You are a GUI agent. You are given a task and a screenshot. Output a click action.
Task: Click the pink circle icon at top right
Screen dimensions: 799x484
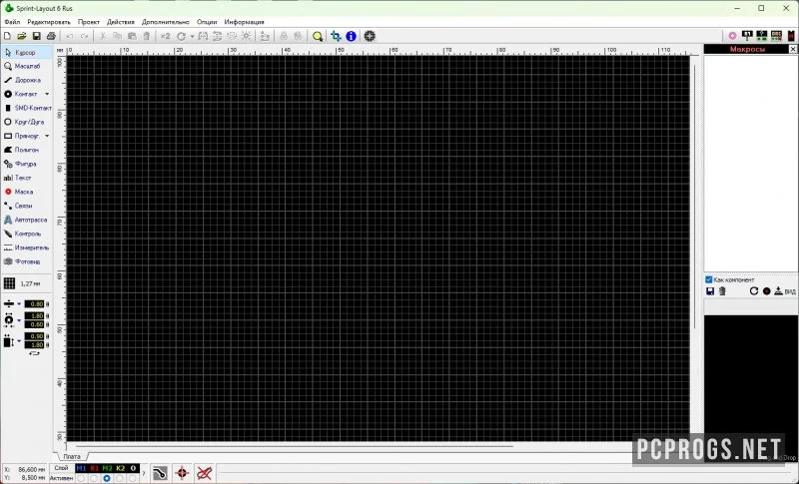point(732,36)
